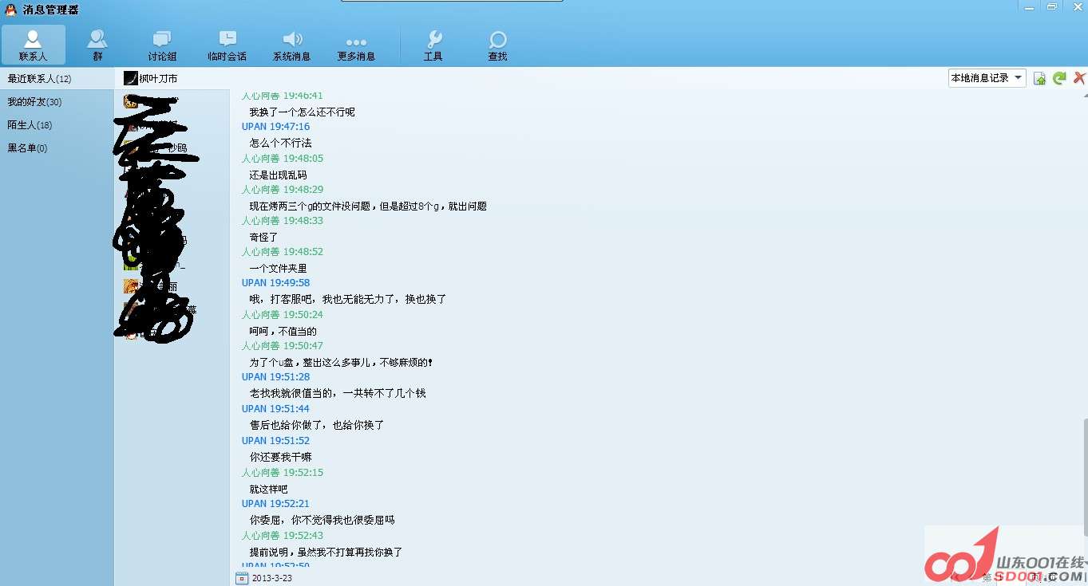Open the 工具 wrench tools menu

[433, 45]
